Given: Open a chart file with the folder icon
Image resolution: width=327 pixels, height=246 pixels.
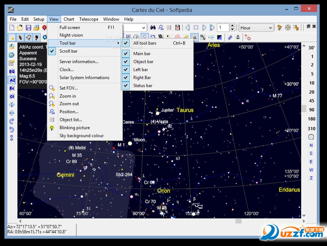Looking at the screenshot, I should click(x=20, y=28).
